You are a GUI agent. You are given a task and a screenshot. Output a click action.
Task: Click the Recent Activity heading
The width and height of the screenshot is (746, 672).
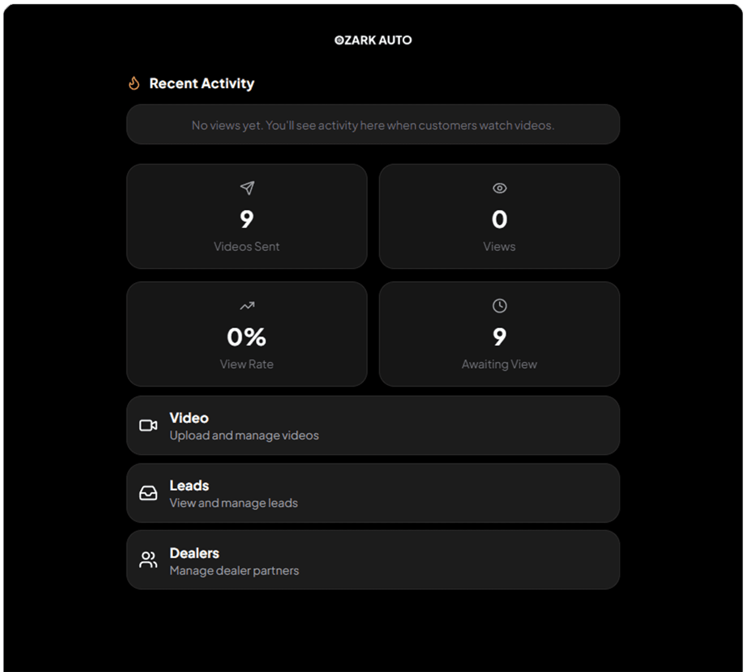point(202,83)
